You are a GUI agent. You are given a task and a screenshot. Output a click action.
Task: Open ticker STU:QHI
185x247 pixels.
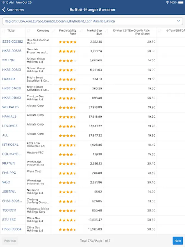tap(9, 60)
